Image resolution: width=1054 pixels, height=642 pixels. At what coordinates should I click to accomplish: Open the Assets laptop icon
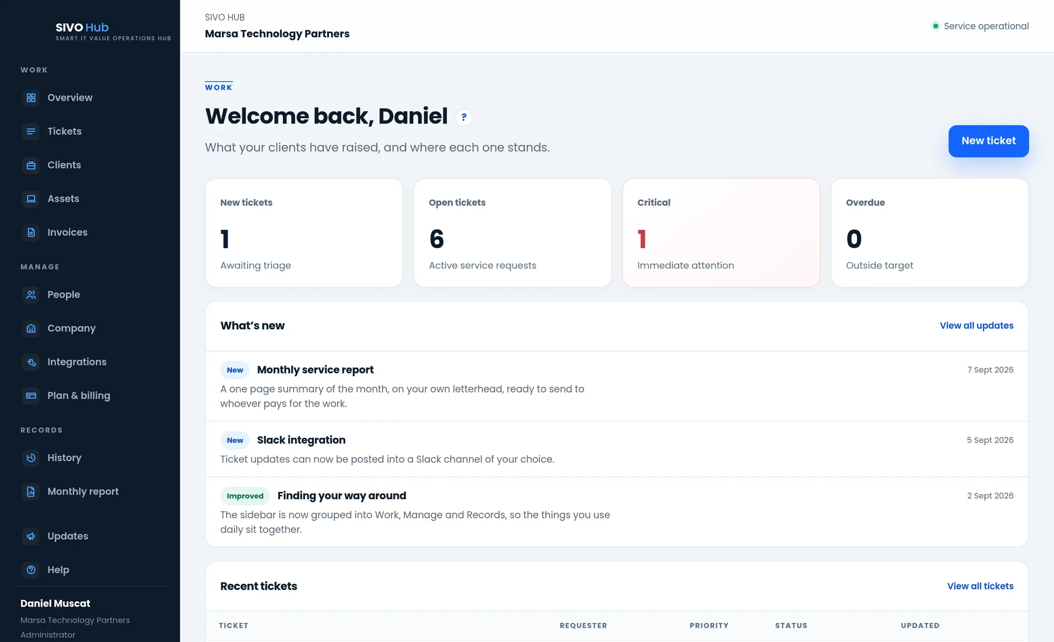pyautogui.click(x=31, y=199)
